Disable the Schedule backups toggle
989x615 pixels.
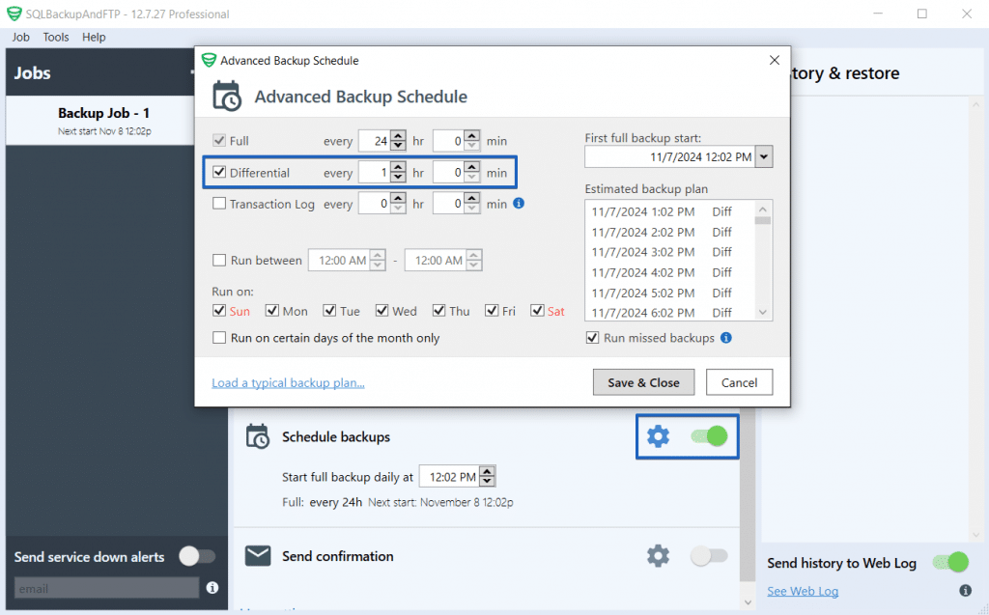pos(709,436)
